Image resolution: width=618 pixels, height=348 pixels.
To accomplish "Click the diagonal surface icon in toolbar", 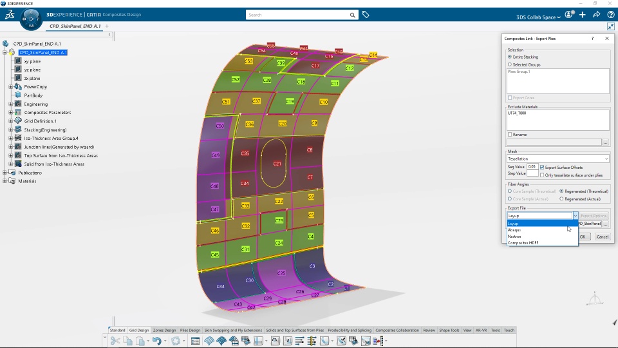I will point(324,341).
